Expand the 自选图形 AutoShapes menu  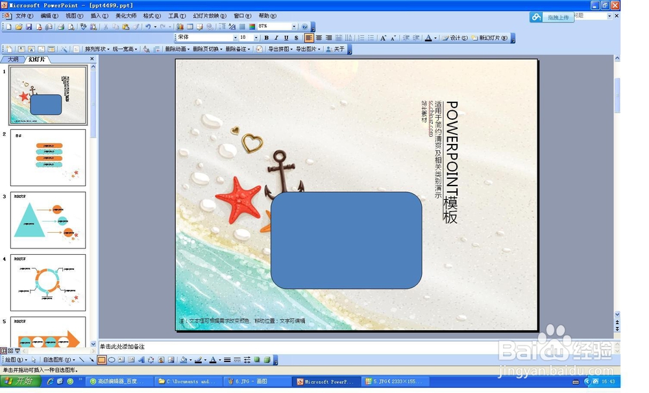59,360
